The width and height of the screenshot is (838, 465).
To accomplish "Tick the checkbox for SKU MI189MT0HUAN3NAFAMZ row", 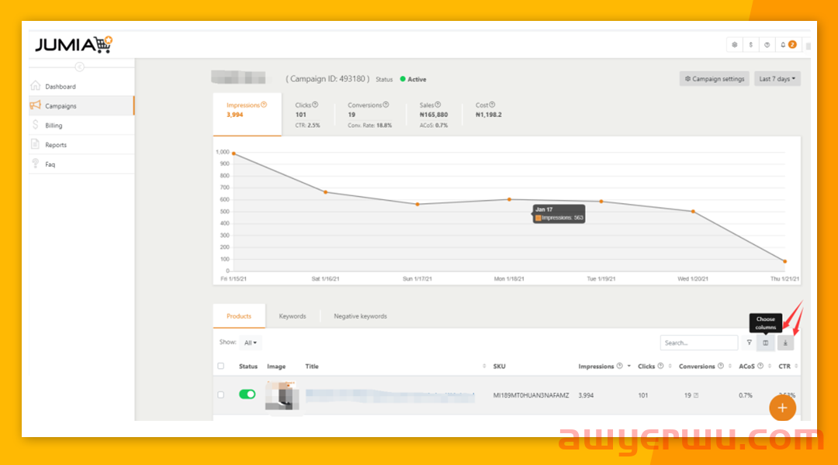I will (220, 395).
